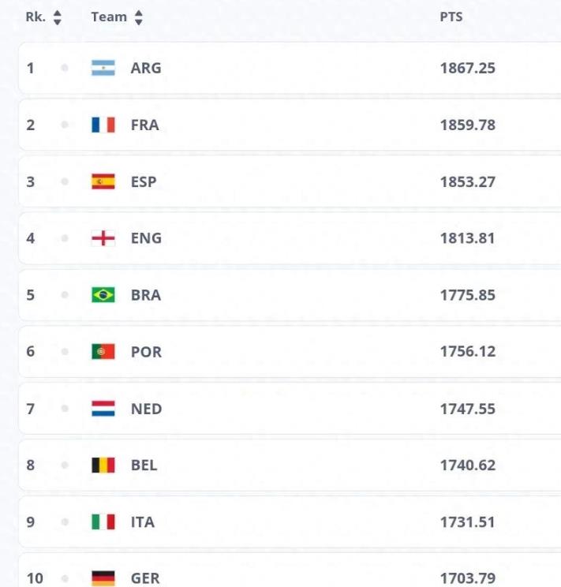Image resolution: width=561 pixels, height=587 pixels.
Task: Click the Germany flag icon
Action: (103, 578)
